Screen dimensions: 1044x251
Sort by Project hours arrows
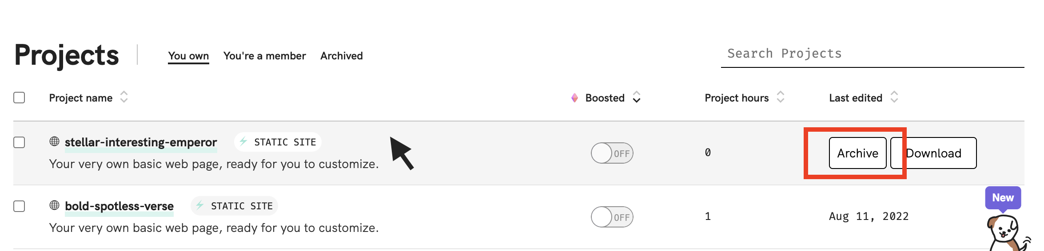(780, 97)
